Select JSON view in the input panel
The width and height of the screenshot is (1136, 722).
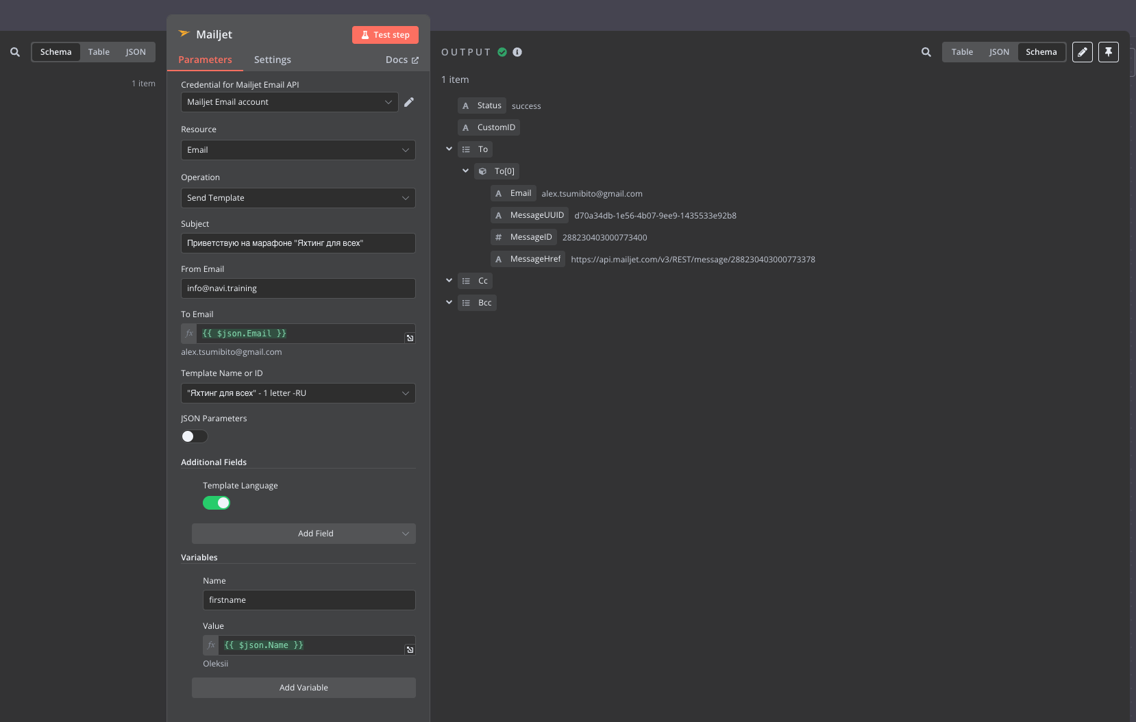[136, 52]
